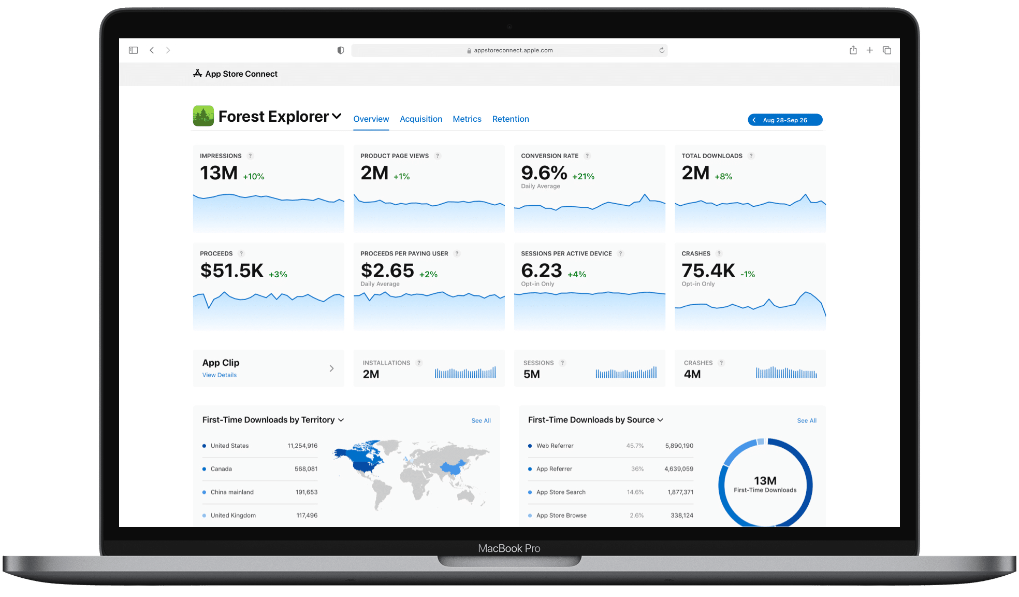
Task: Toggle the Safari sidebar icon
Action: click(133, 50)
